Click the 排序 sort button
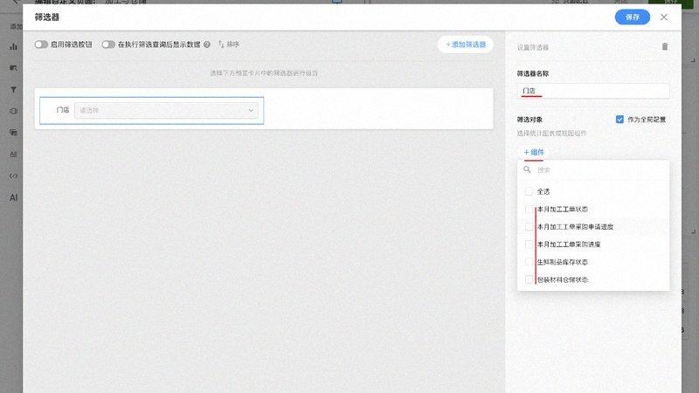This screenshot has width=699, height=393. pos(229,45)
